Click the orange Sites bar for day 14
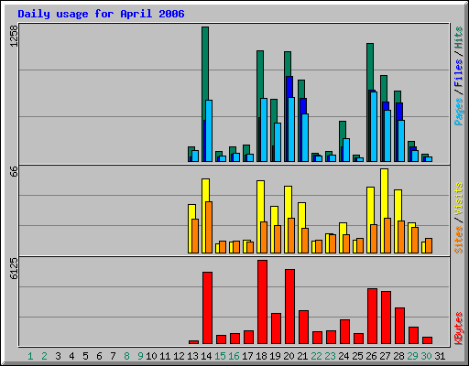This screenshot has height=366, width=469. click(x=209, y=227)
